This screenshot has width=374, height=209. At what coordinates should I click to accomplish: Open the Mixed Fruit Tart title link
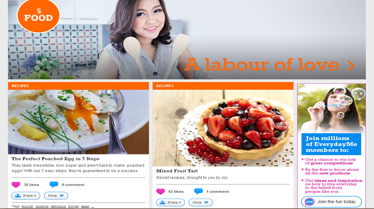pyautogui.click(x=177, y=171)
